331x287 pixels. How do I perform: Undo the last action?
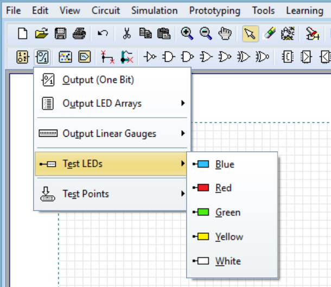[x=103, y=33]
